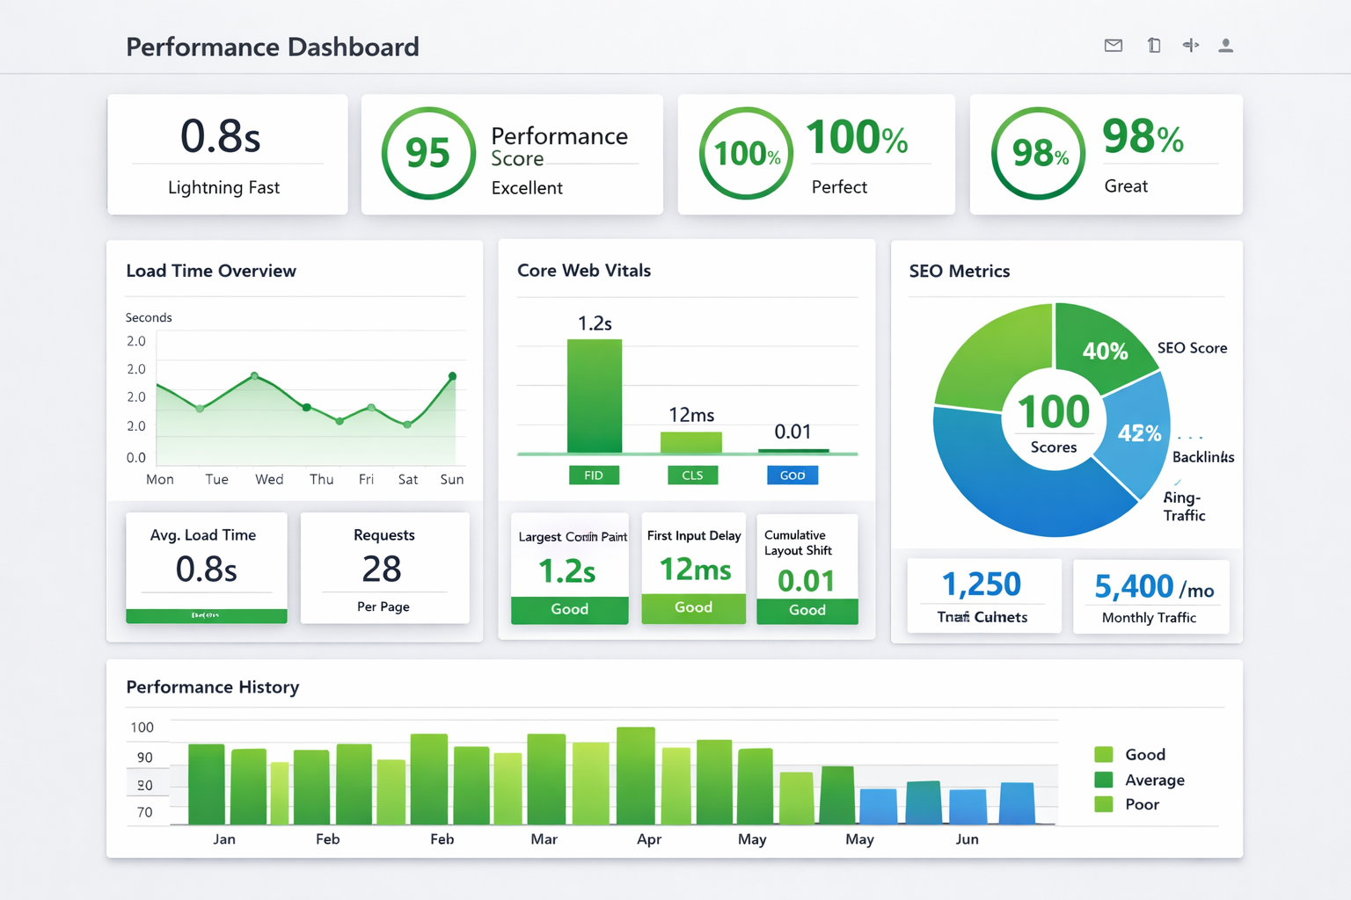Click Good badge under Largest Contentful Paint
The height and width of the screenshot is (900, 1351).
click(570, 610)
